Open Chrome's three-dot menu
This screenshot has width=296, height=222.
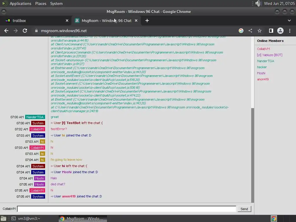pyautogui.click(x=290, y=31)
